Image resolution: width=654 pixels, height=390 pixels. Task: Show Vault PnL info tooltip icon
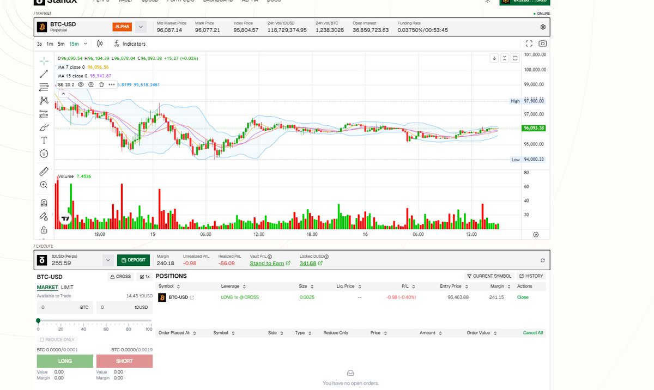click(270, 256)
